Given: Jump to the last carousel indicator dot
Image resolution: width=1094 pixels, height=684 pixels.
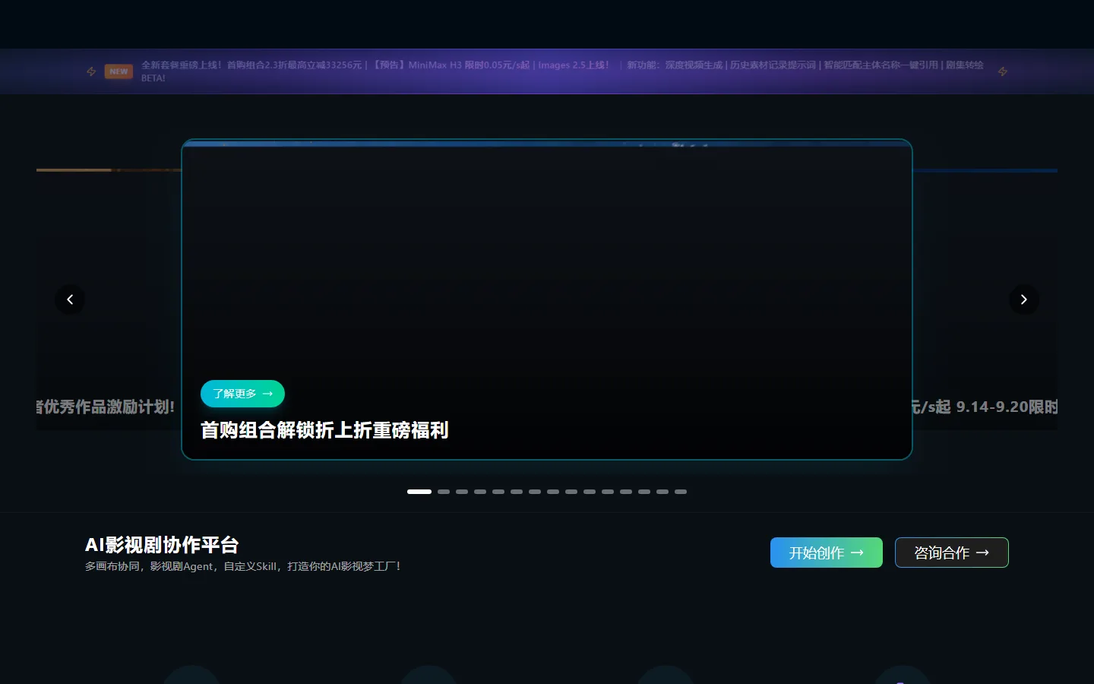Looking at the screenshot, I should coord(681,492).
